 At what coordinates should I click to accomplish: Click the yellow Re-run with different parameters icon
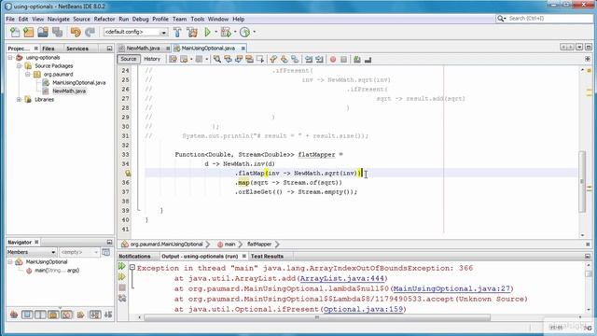[x=122, y=277]
